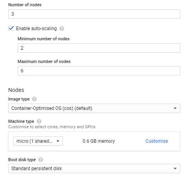Click the Machine type label
Image resolution: width=192 pixels, height=176 pixels.
click(x=21, y=121)
